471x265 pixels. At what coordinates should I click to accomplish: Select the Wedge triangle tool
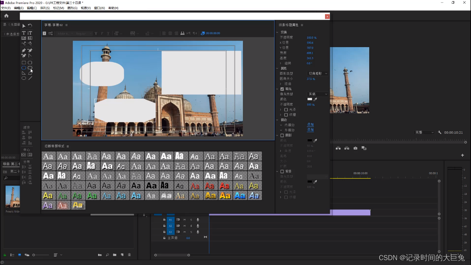point(24,73)
